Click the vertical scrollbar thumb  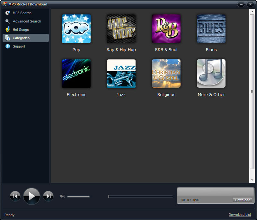[x=252, y=92]
